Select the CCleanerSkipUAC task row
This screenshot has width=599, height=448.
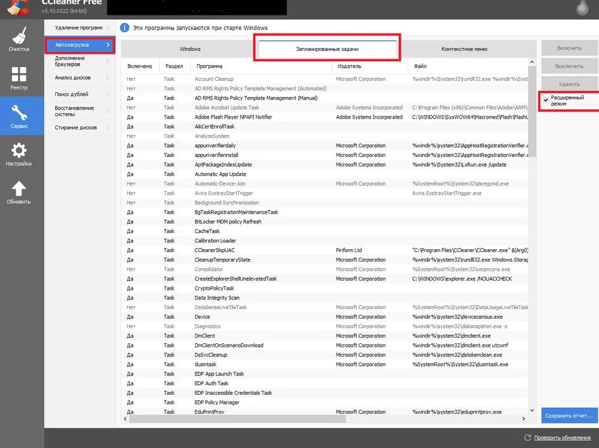pyautogui.click(x=216, y=250)
